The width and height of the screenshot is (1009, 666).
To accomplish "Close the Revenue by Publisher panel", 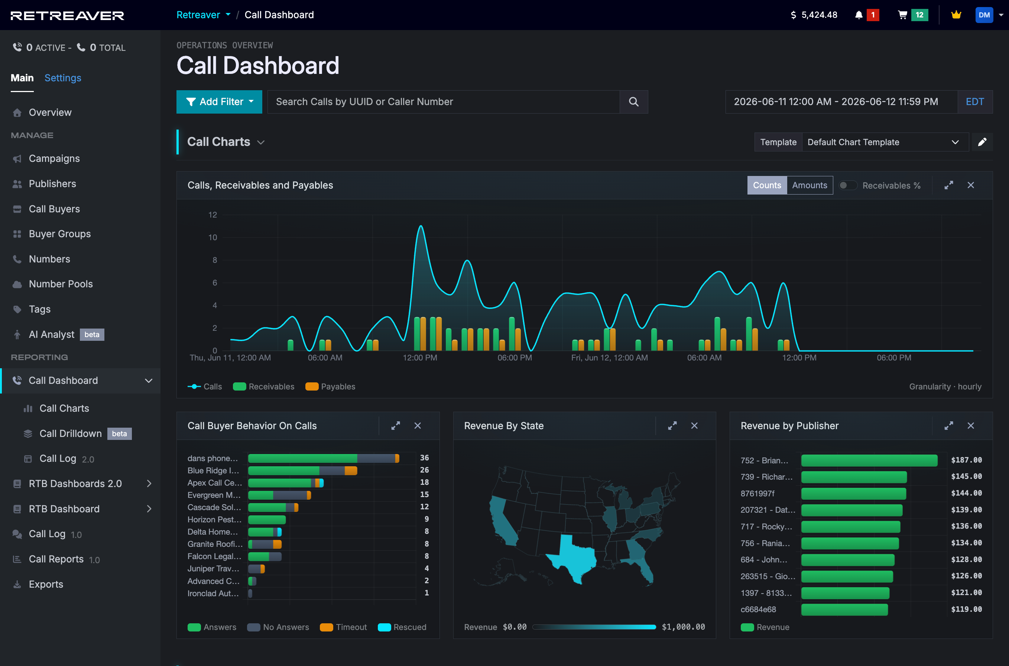I will point(971,425).
